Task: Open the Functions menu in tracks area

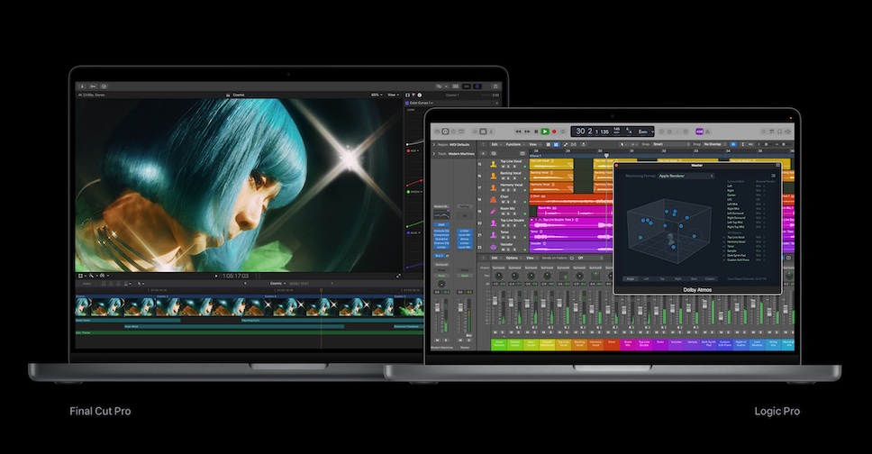Action: [x=514, y=144]
